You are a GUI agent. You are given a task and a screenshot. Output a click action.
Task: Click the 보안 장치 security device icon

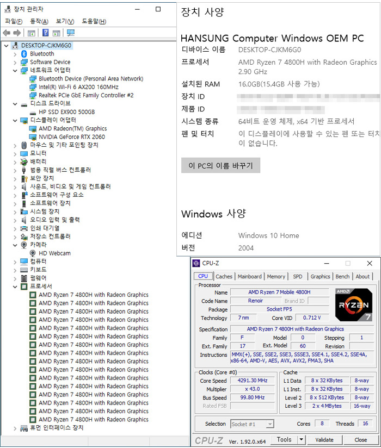[24, 178]
